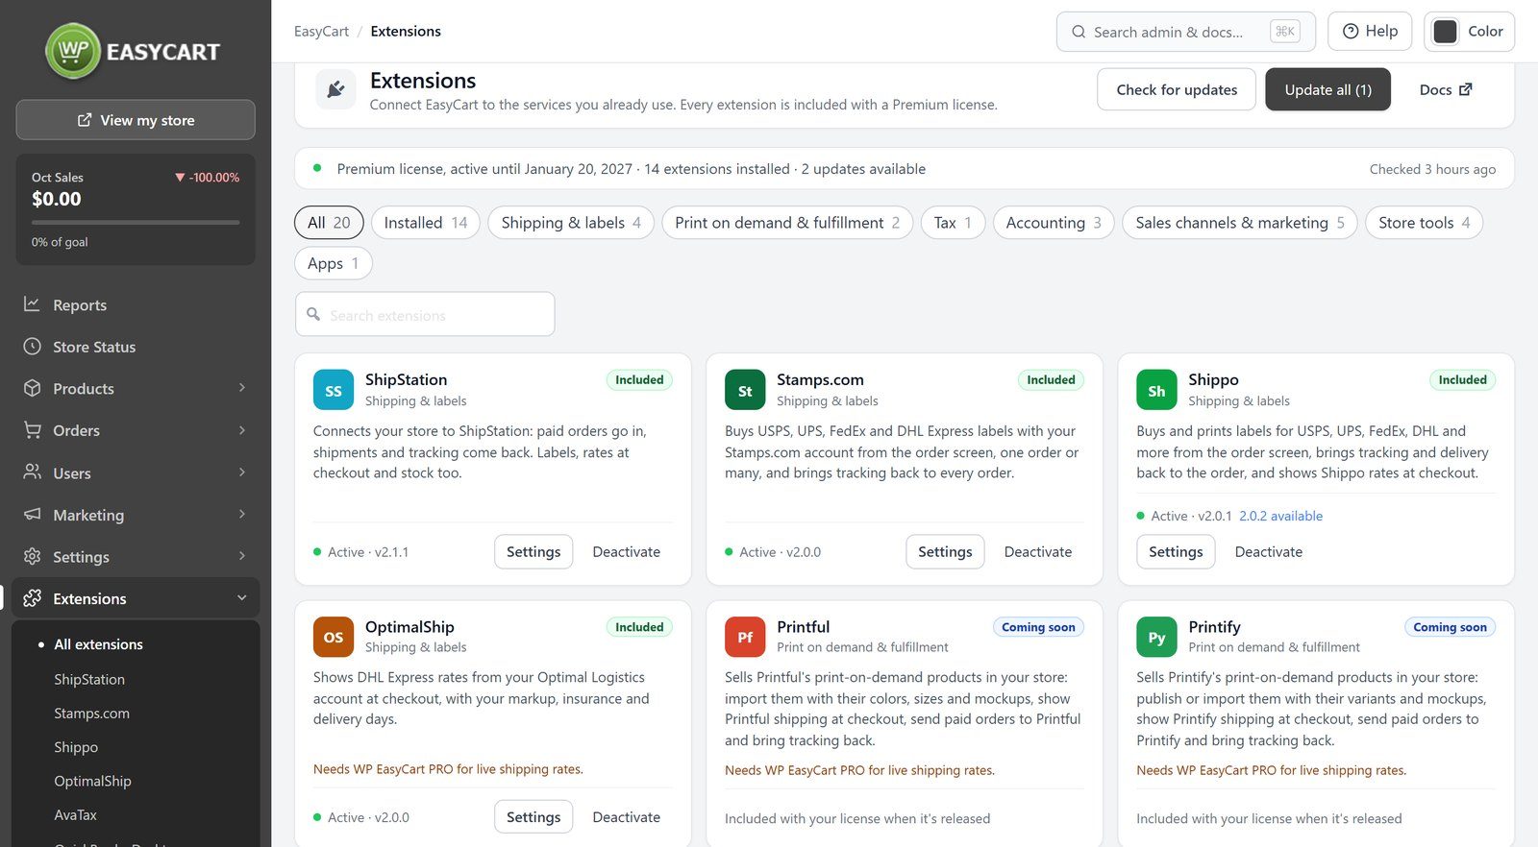Filter by Installed extensions
Image resolution: width=1538 pixels, height=847 pixels.
click(x=426, y=223)
